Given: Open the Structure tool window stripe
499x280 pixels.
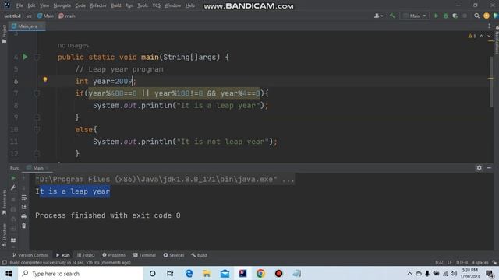Looking at the screenshot, I should 4,235.
